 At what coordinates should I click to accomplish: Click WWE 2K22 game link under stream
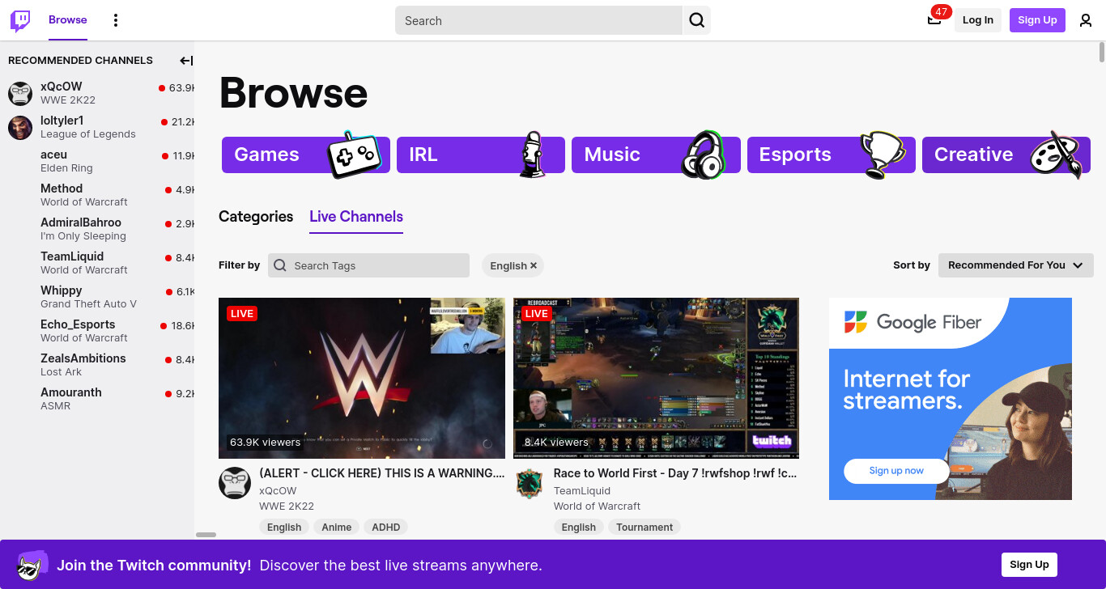287,506
